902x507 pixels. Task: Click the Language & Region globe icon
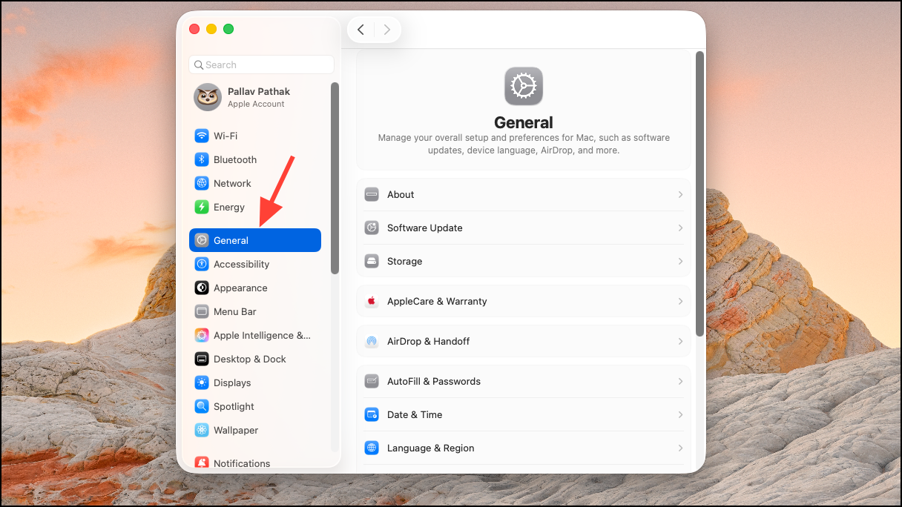(372, 448)
